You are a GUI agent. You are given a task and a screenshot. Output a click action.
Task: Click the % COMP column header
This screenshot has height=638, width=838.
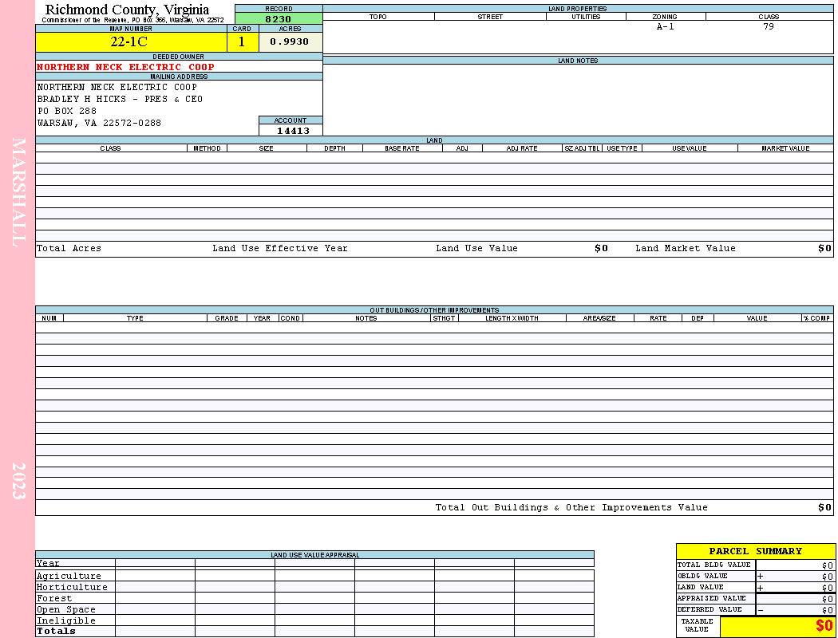click(816, 318)
